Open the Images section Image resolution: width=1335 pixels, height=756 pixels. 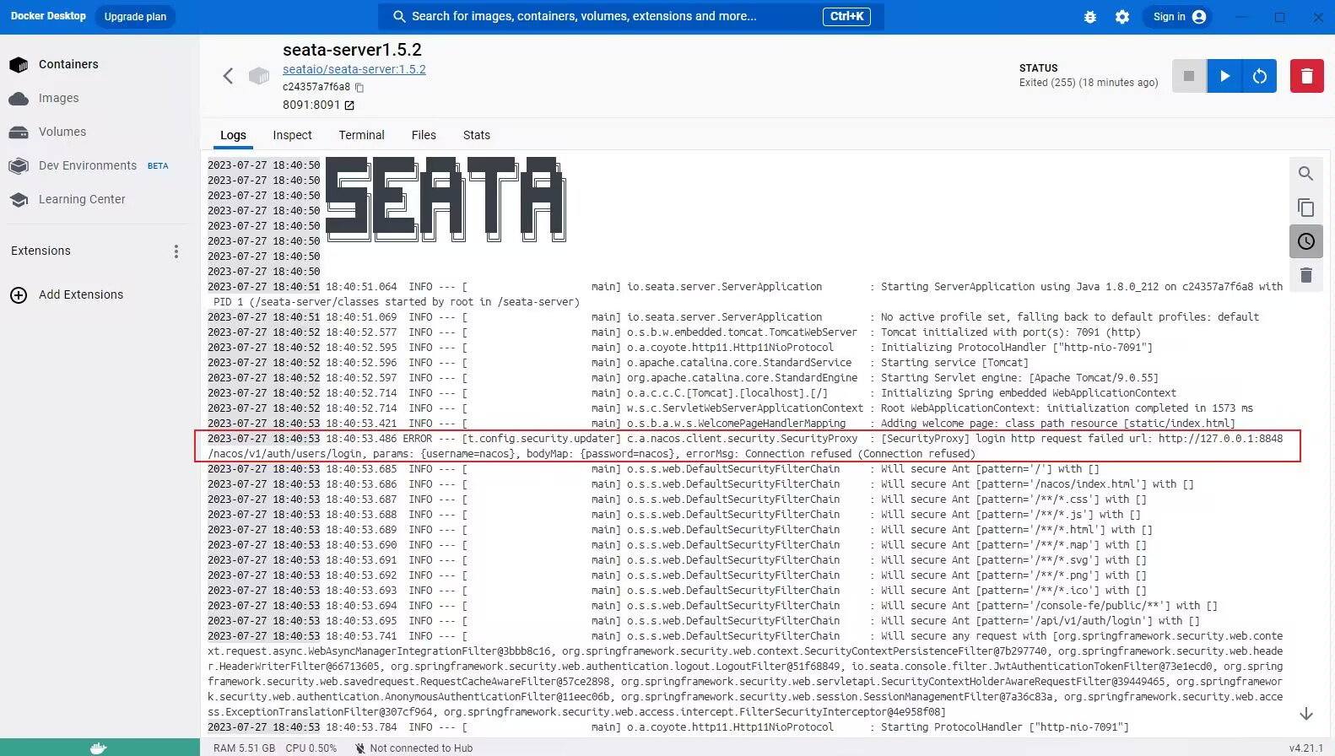pyautogui.click(x=58, y=98)
